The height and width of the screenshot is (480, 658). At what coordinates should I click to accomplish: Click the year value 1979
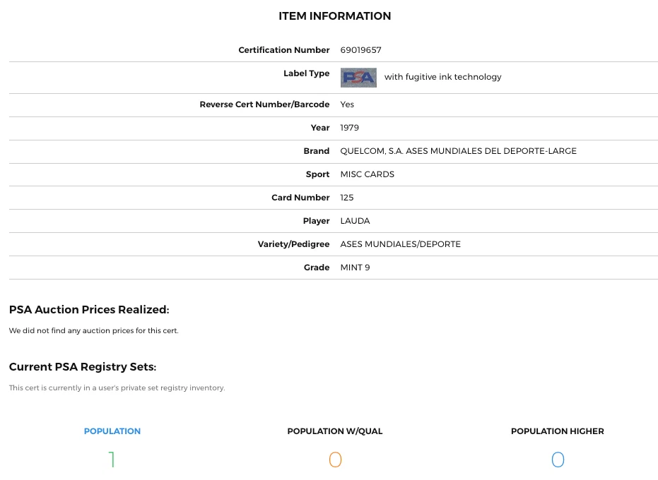coord(349,128)
